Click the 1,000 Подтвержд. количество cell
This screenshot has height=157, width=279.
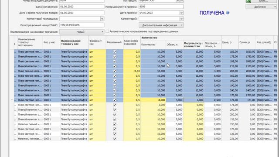194,100
